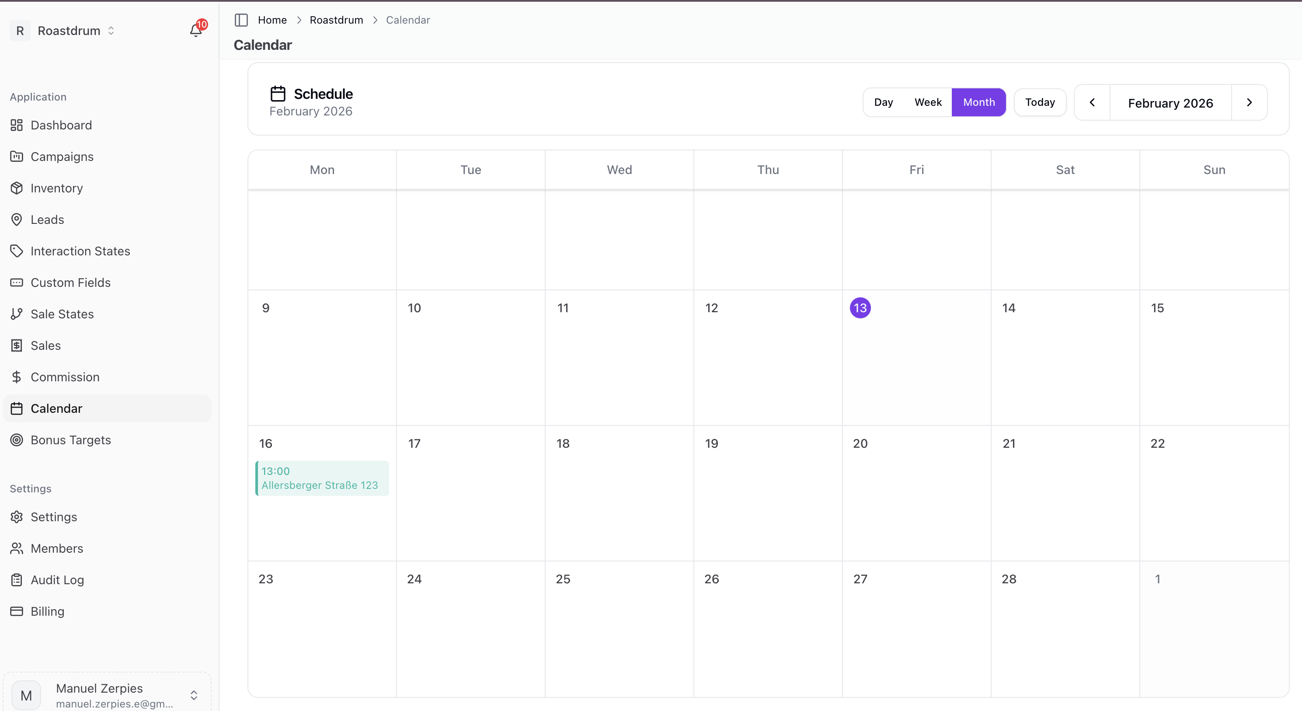This screenshot has height=711, width=1302.
Task: Open the Sale States menu item
Action: (x=62, y=314)
